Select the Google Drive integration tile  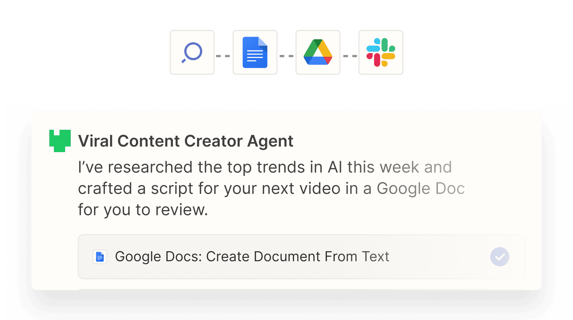pyautogui.click(x=318, y=52)
